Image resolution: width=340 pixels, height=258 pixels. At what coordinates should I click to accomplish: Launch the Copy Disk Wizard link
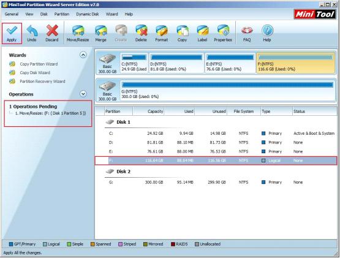coord(35,73)
